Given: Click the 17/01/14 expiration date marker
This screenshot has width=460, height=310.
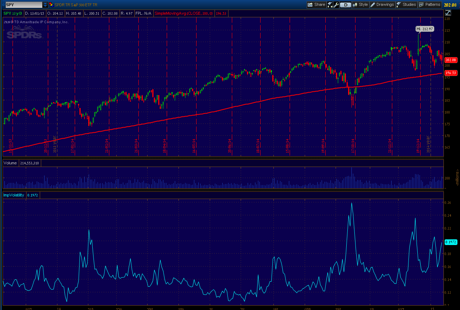Looking at the screenshot, I should [72, 146].
